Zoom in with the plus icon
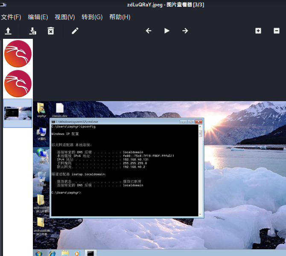 pyautogui.click(x=258, y=31)
